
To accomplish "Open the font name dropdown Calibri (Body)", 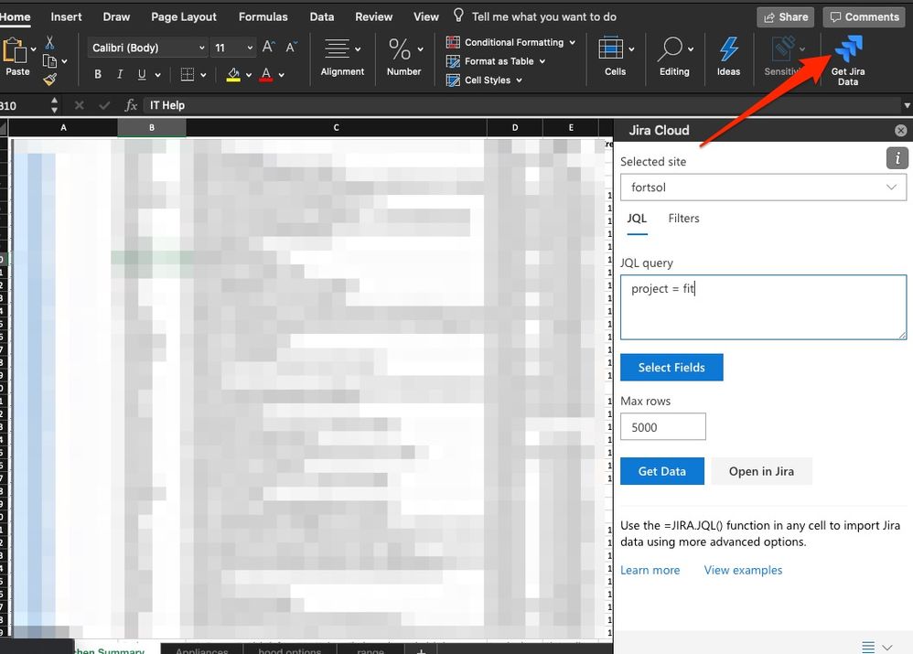I will tap(148, 48).
